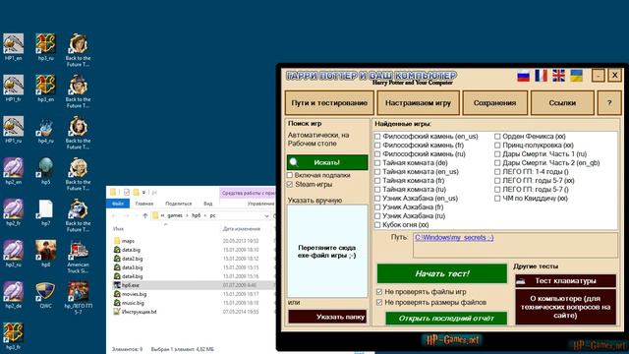629x354 pixels.
Task: Select the hp2_de desktop shortcut
Action: pyautogui.click(x=13, y=295)
